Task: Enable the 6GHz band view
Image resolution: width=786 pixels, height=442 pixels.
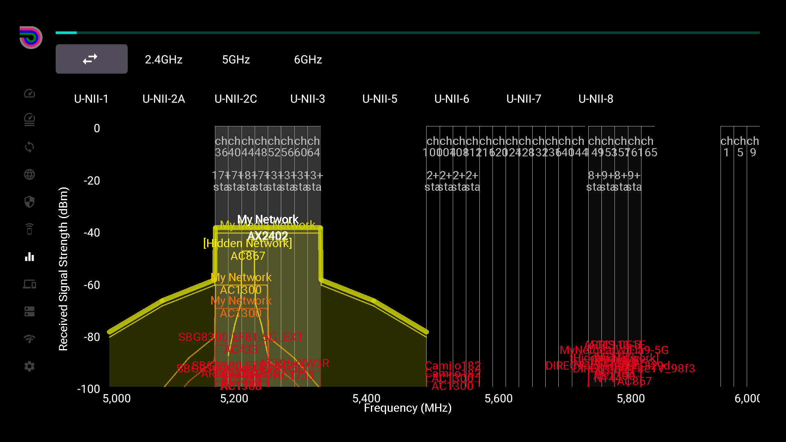Action: (x=307, y=59)
